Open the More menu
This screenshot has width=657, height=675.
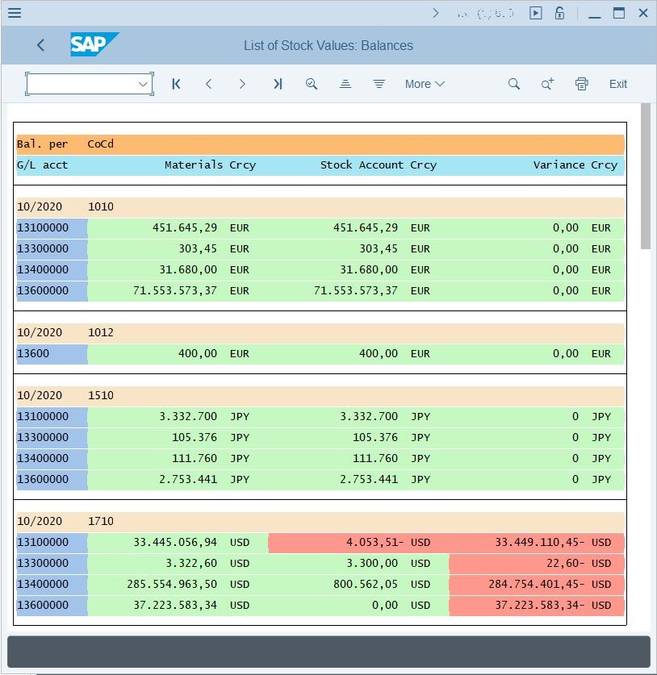tap(425, 84)
